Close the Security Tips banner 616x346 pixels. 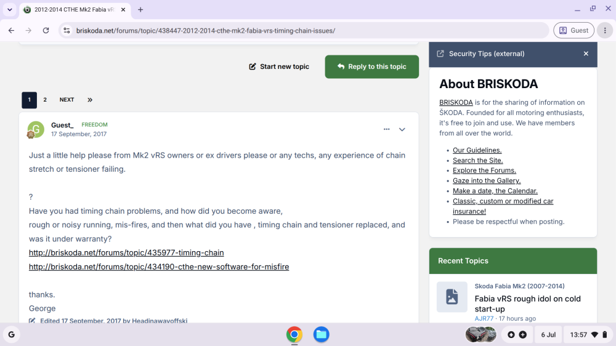(586, 54)
